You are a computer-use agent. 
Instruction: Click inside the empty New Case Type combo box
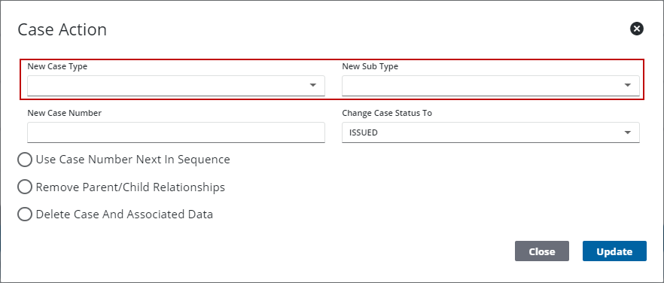click(175, 86)
